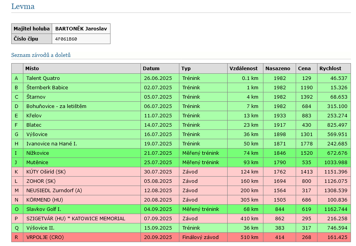The width and height of the screenshot is (356, 246).
Task: Click the Místo column header
Action: [x=32, y=69]
